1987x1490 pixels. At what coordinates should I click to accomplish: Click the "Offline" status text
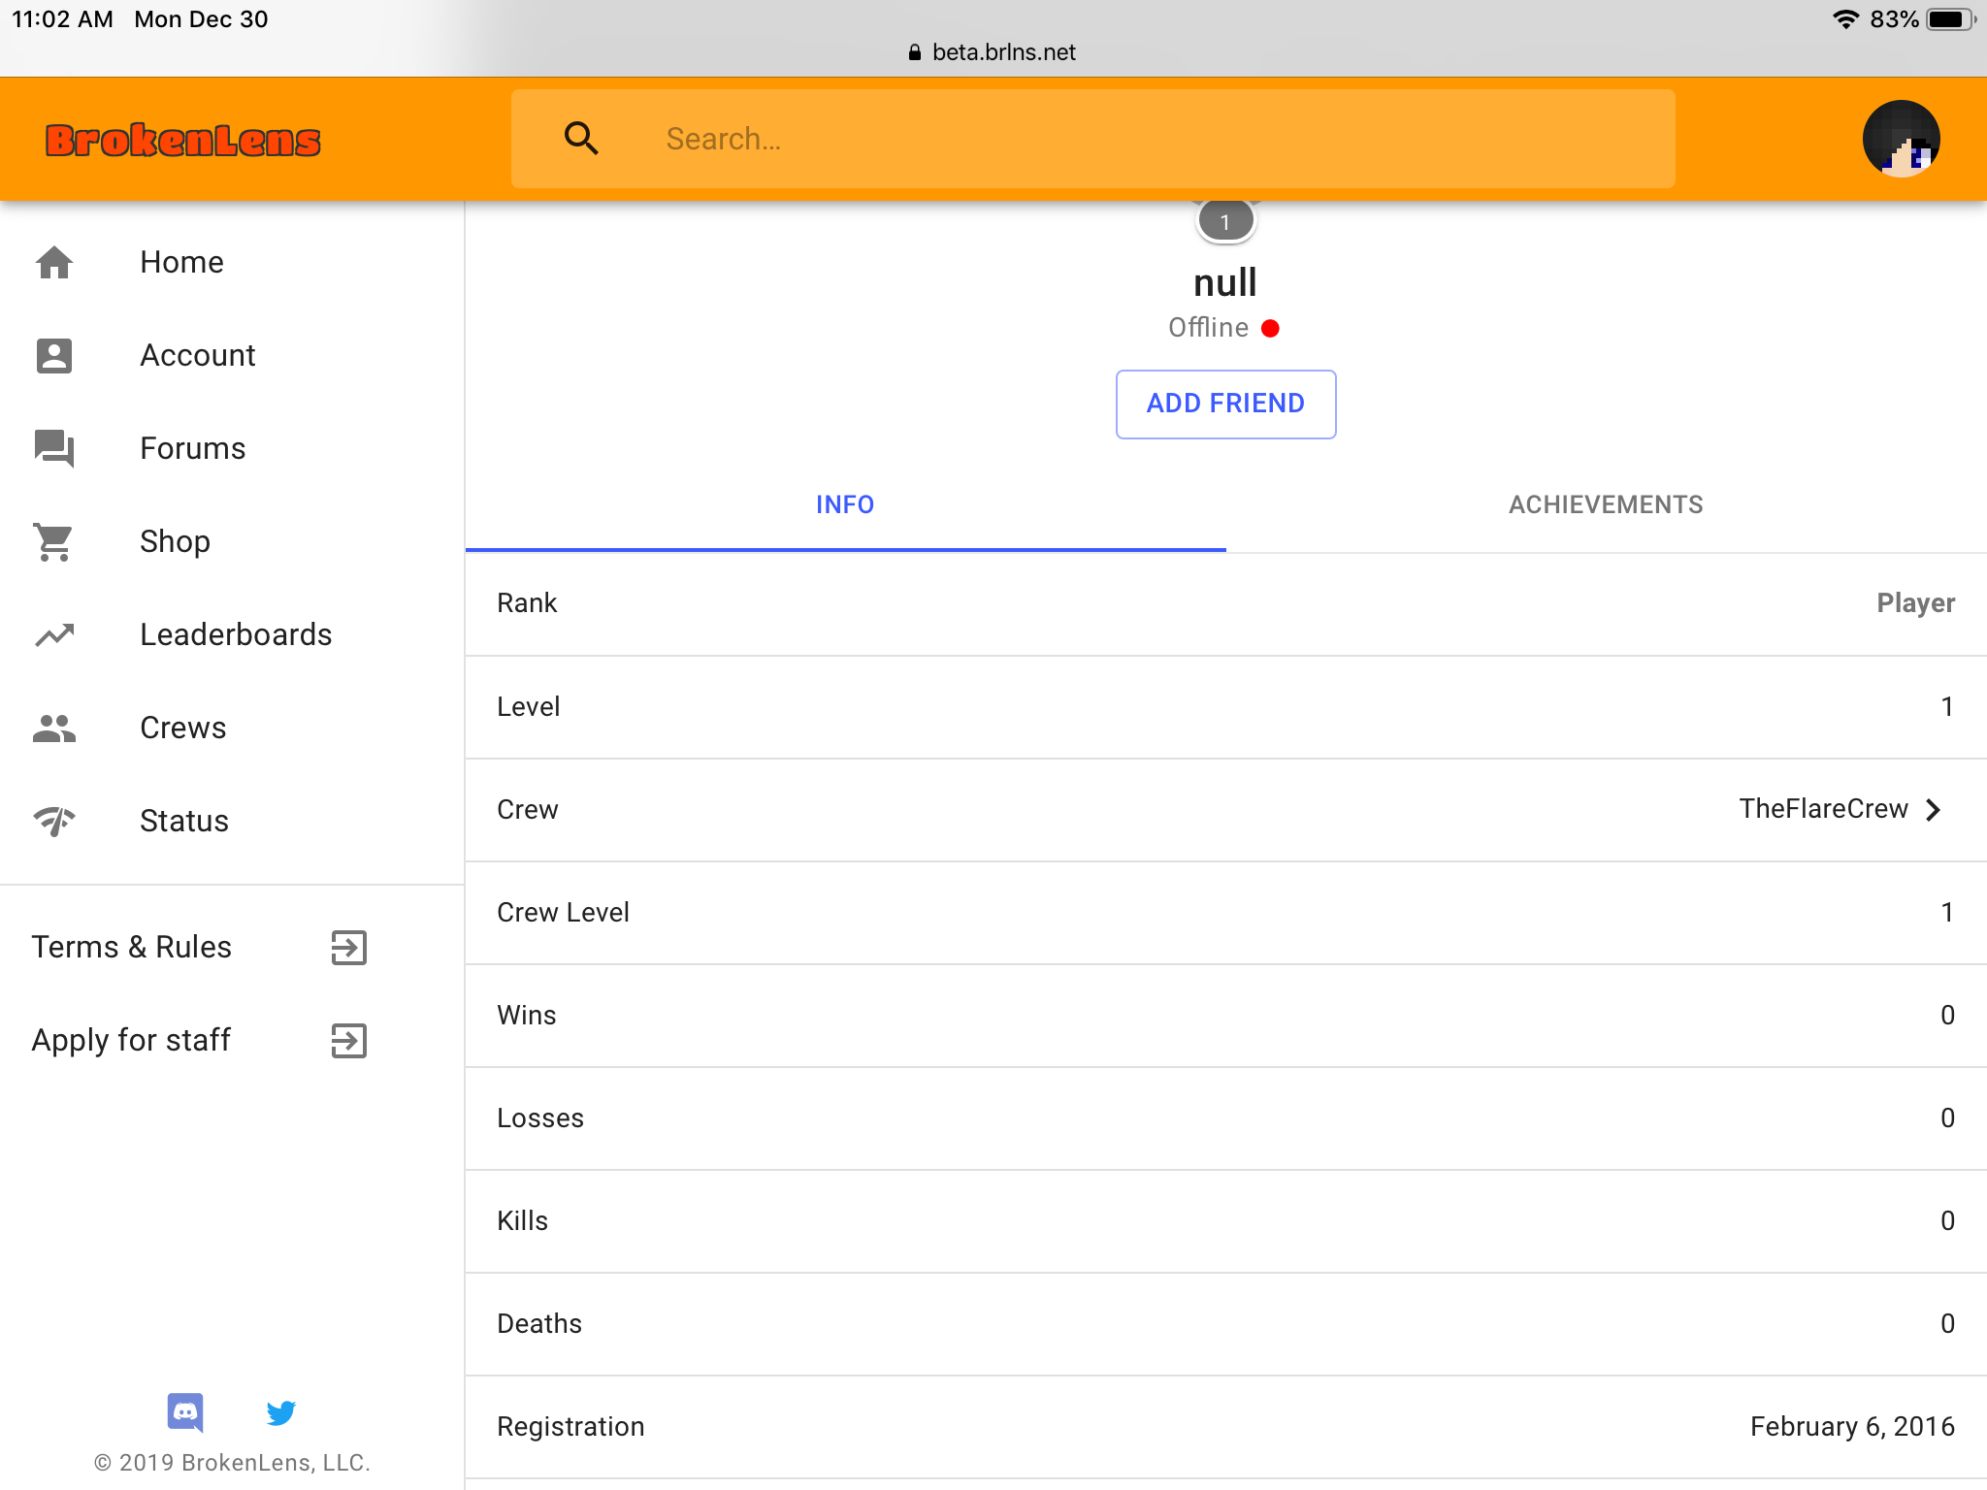click(1208, 328)
